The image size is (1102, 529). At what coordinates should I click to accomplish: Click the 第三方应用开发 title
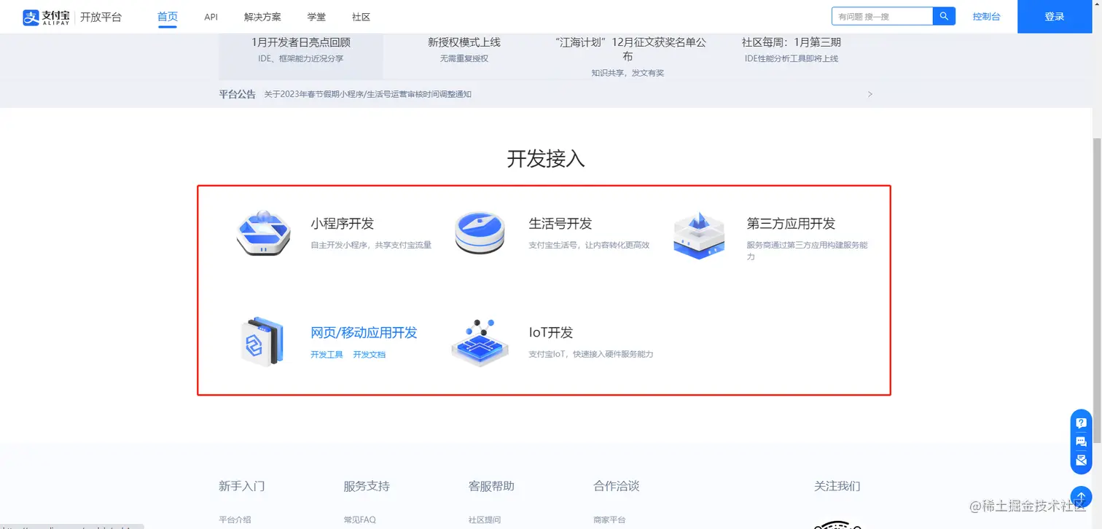pyautogui.click(x=791, y=224)
